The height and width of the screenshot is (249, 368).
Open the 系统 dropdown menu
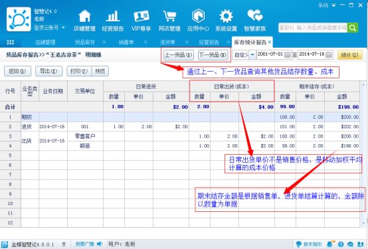(327, 5)
